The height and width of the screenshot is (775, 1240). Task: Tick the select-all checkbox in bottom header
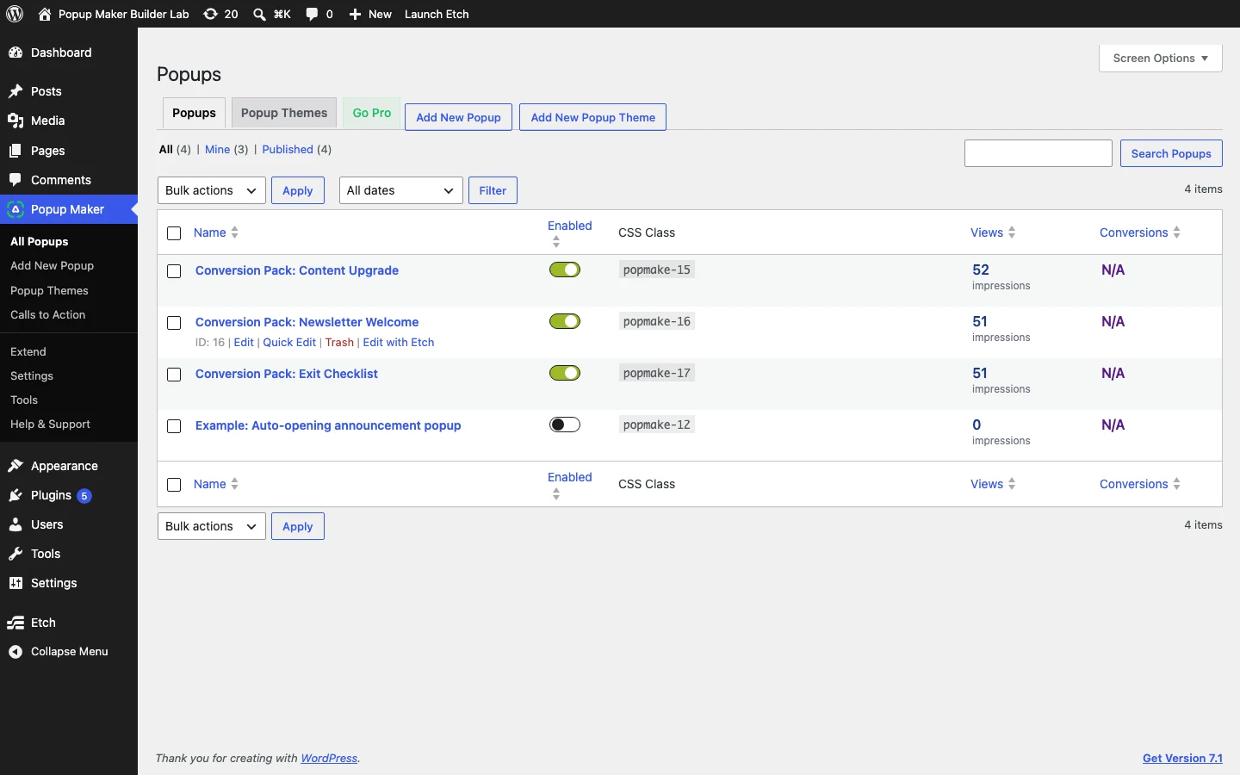[174, 485]
